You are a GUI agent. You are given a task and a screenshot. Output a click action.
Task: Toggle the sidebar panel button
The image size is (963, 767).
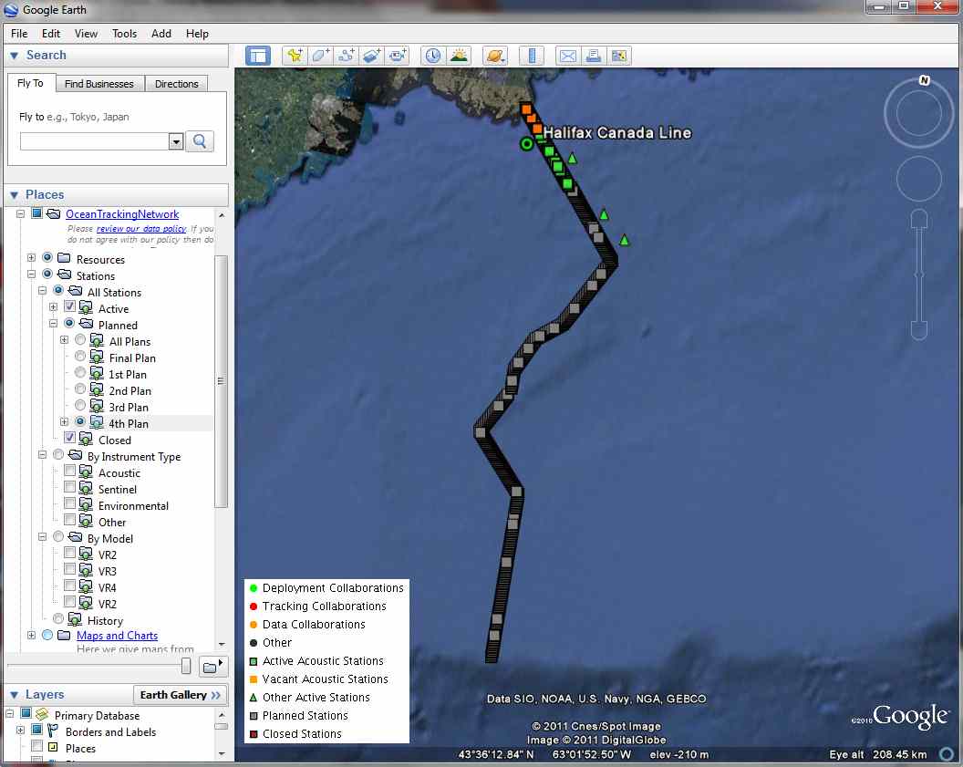point(258,56)
